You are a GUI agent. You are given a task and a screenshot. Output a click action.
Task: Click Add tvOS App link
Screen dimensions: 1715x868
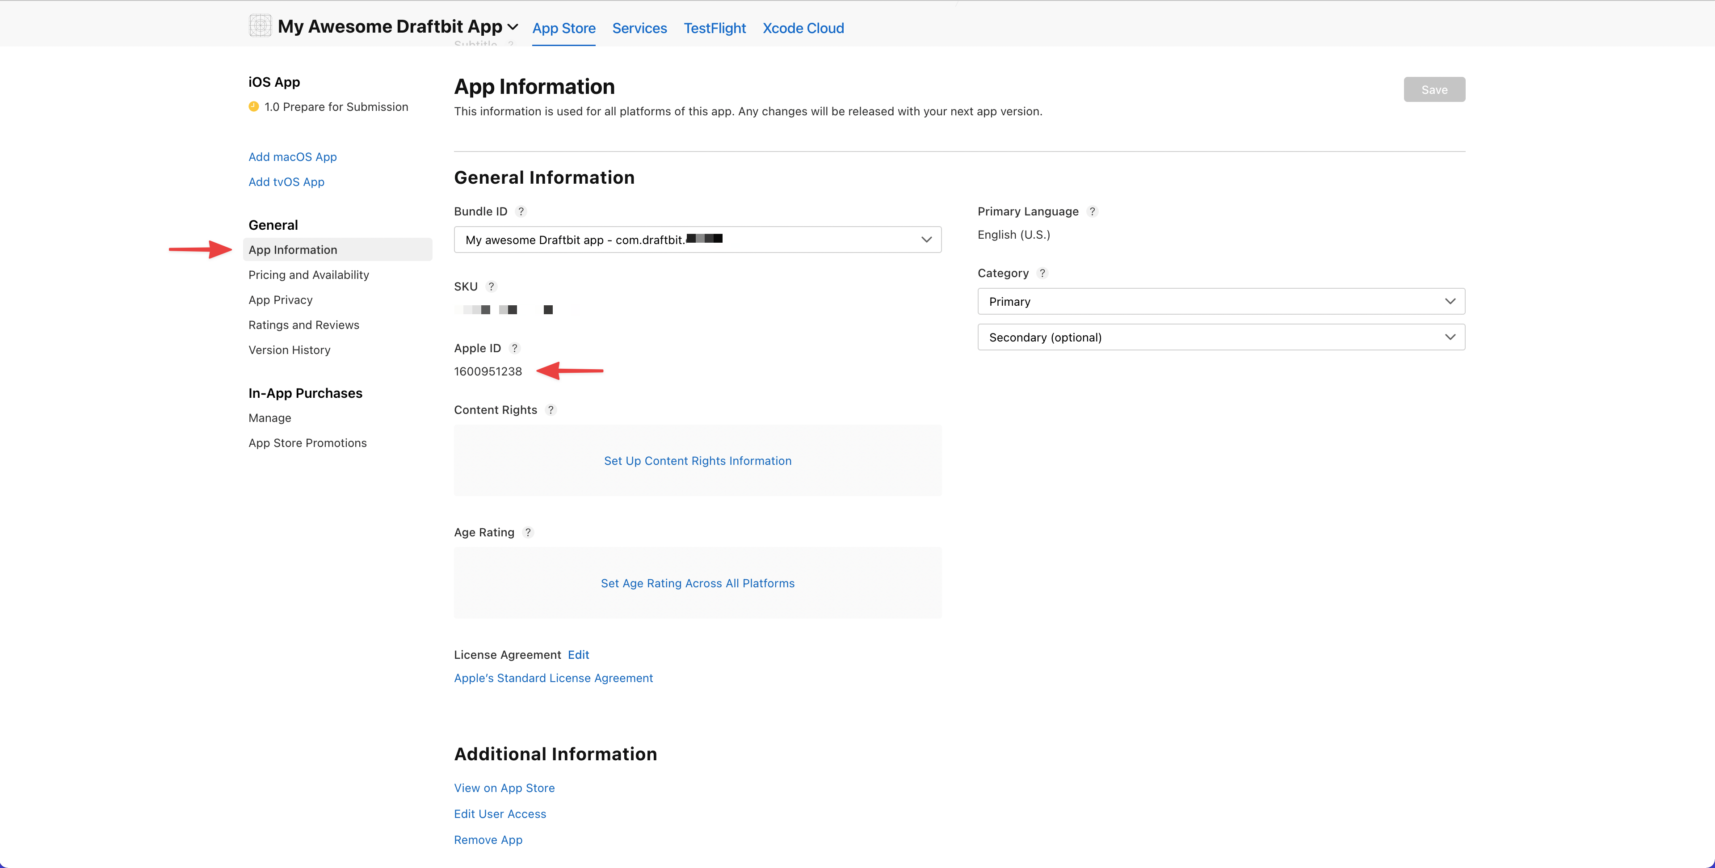[x=286, y=182]
